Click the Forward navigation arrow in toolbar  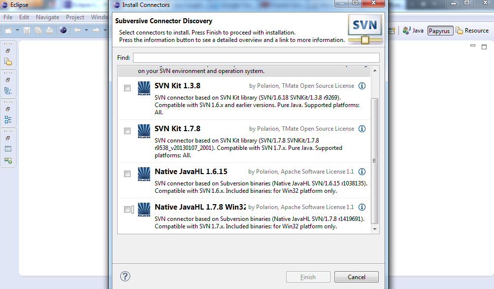[96, 30]
